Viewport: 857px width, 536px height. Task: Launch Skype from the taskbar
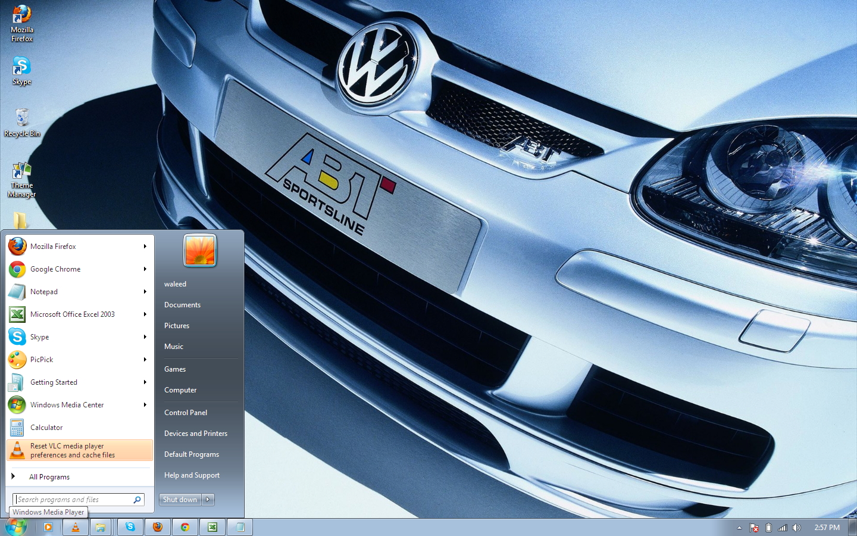coord(130,526)
